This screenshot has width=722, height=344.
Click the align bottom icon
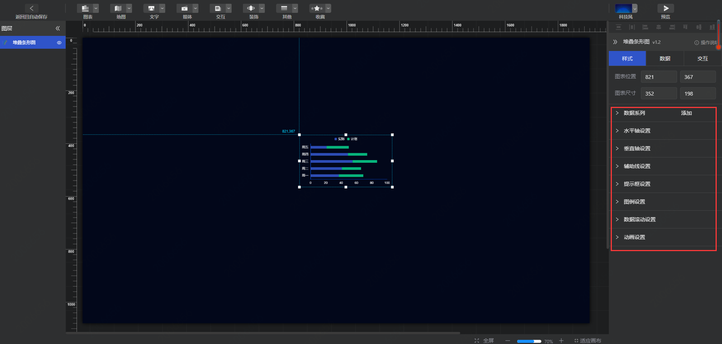(x=712, y=27)
